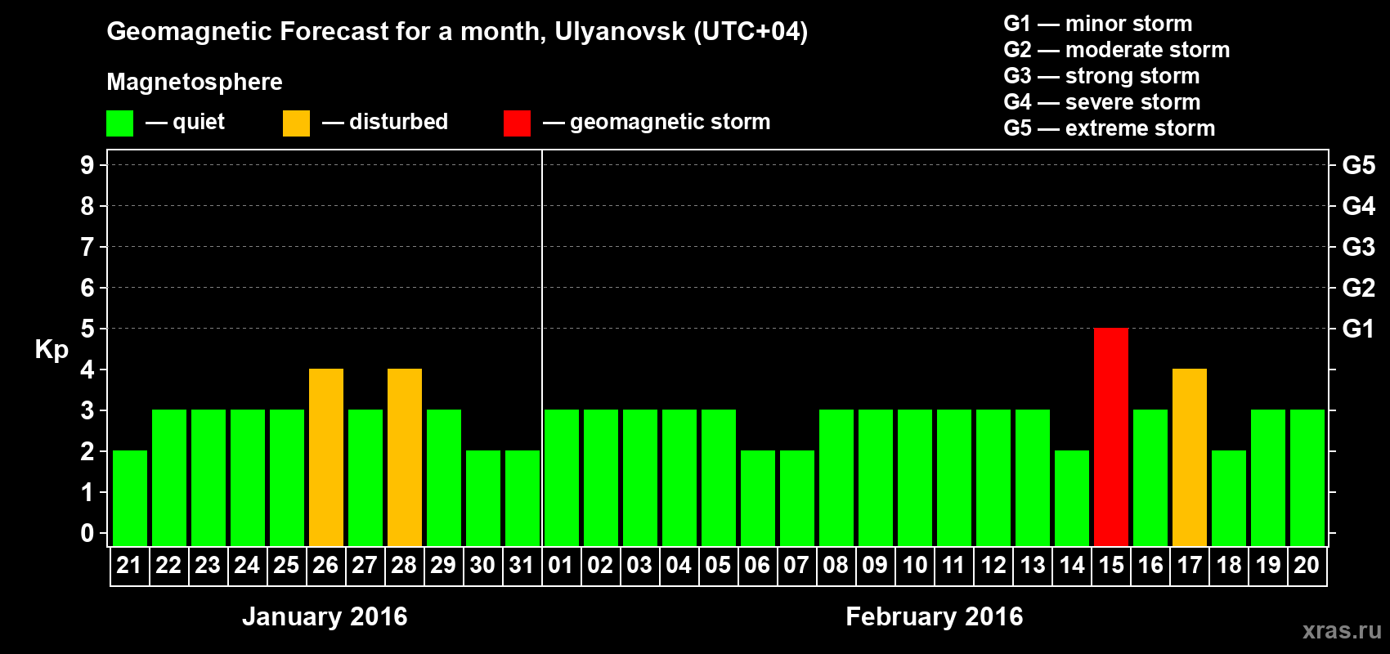Click date label 10 on the axis
This screenshot has height=654, width=1390.
(914, 565)
